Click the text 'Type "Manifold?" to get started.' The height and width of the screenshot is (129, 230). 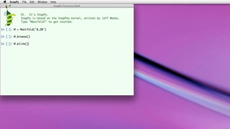47,22
